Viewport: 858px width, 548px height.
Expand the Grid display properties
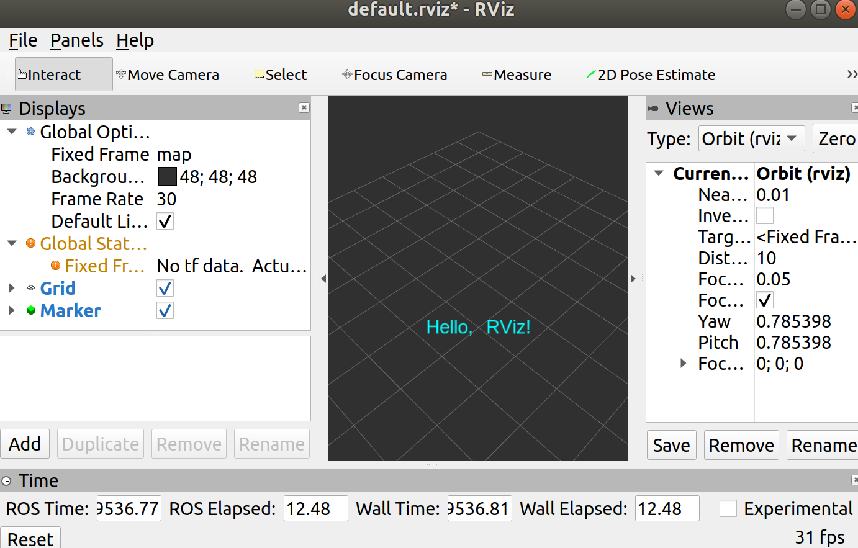coord(11,288)
